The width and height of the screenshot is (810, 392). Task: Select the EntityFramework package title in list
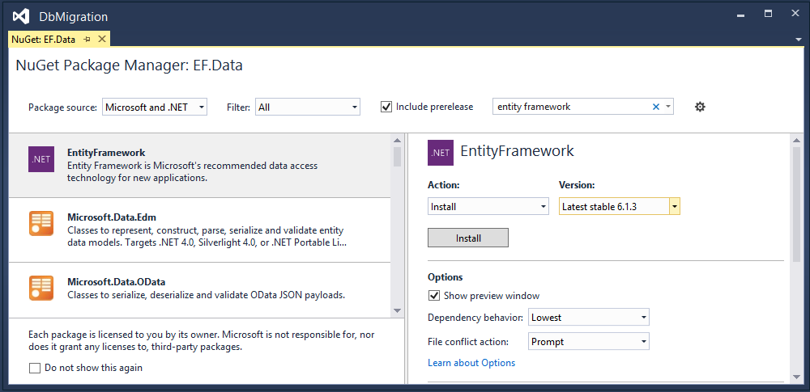click(106, 153)
